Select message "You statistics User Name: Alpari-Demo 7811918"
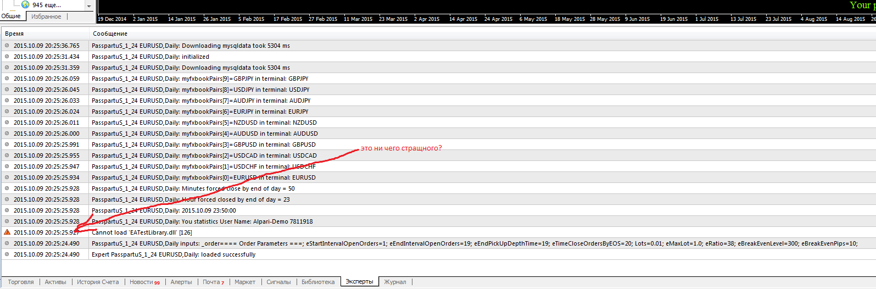The height and width of the screenshot is (289, 876). pos(202,221)
